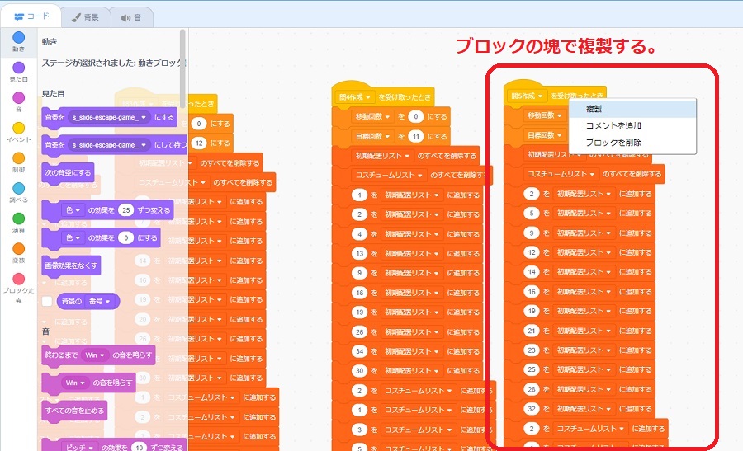This screenshot has width=743, height=451.
Task: Open ピッチ dropdown in the sound effect block
Action: pos(79,447)
